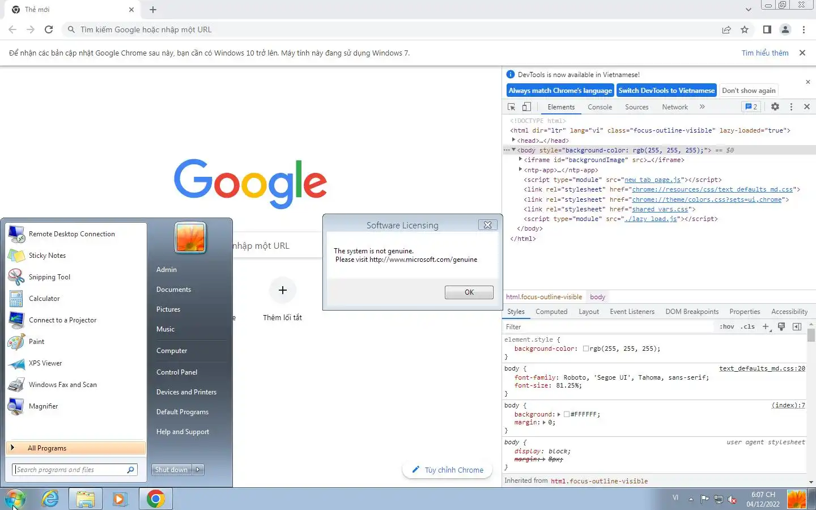Expand background shorthand property triangle
Viewport: 816px width, 510px height.
(x=559, y=414)
